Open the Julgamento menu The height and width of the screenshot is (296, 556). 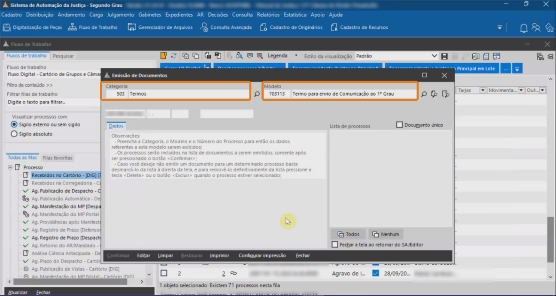[x=120, y=15]
